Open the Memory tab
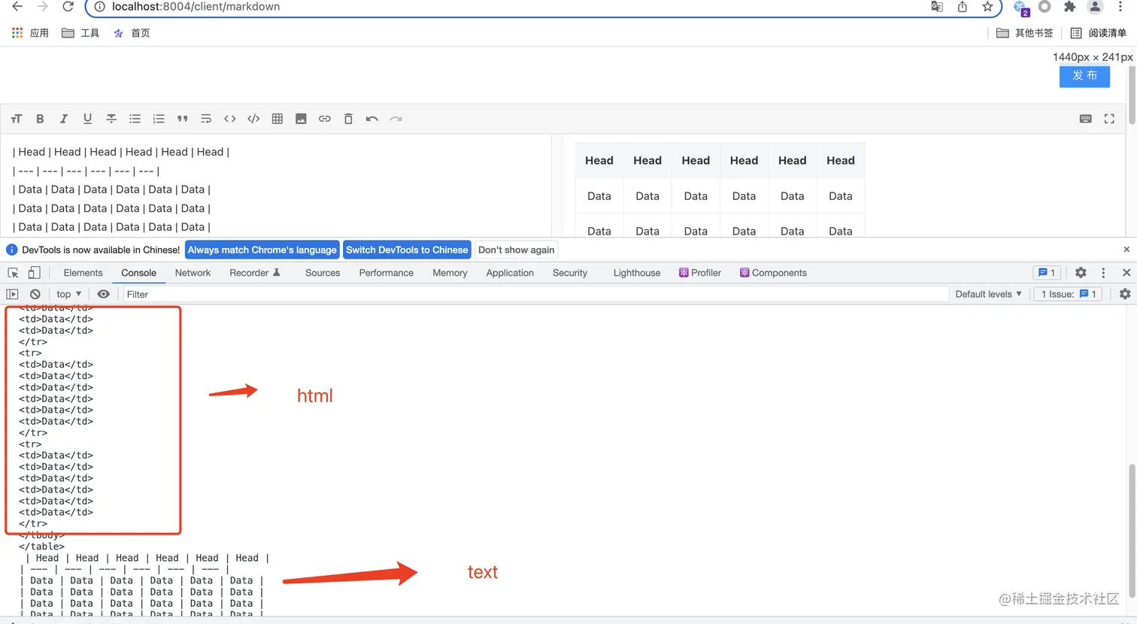The width and height of the screenshot is (1137, 624). [450, 273]
